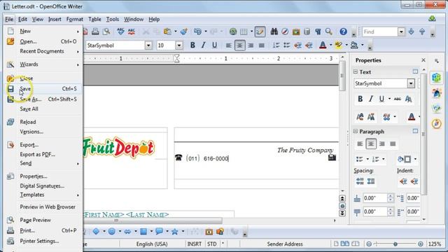
Task: Open the Zoom magnifier icon
Action: pyautogui.click(x=328, y=31)
